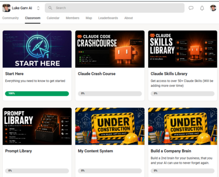The image size is (219, 177).
Task: Open Build a Company Brain thumbnail
Action: pyautogui.click(x=182, y=126)
